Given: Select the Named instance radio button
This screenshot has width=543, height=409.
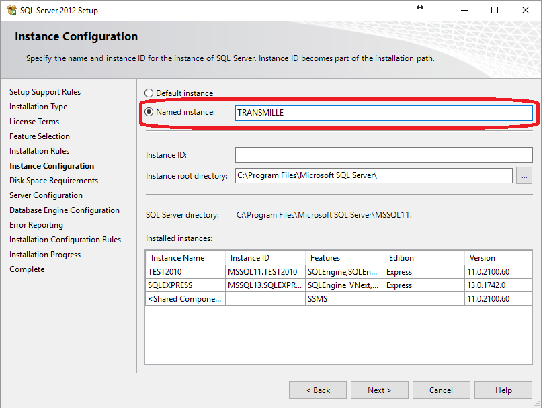Looking at the screenshot, I should click(x=149, y=111).
